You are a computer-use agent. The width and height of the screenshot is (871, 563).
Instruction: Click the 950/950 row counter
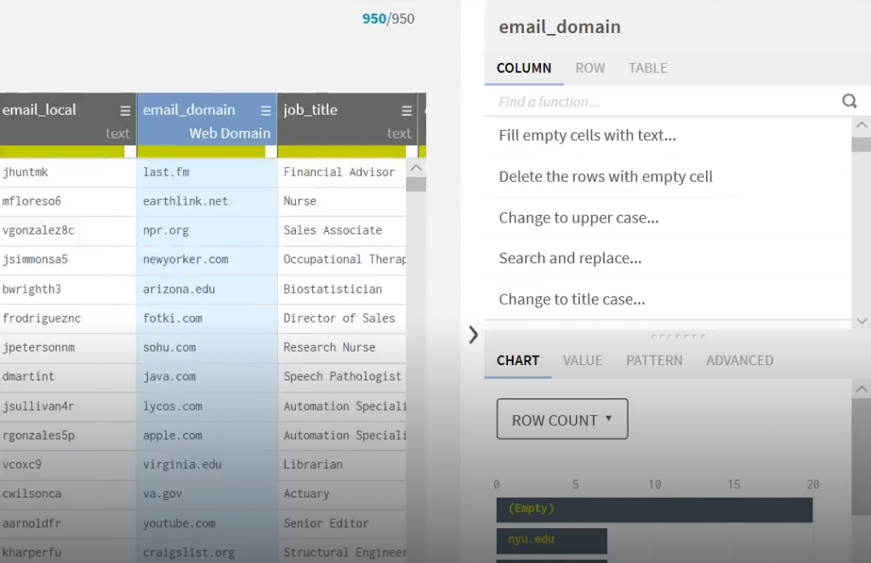click(x=388, y=19)
